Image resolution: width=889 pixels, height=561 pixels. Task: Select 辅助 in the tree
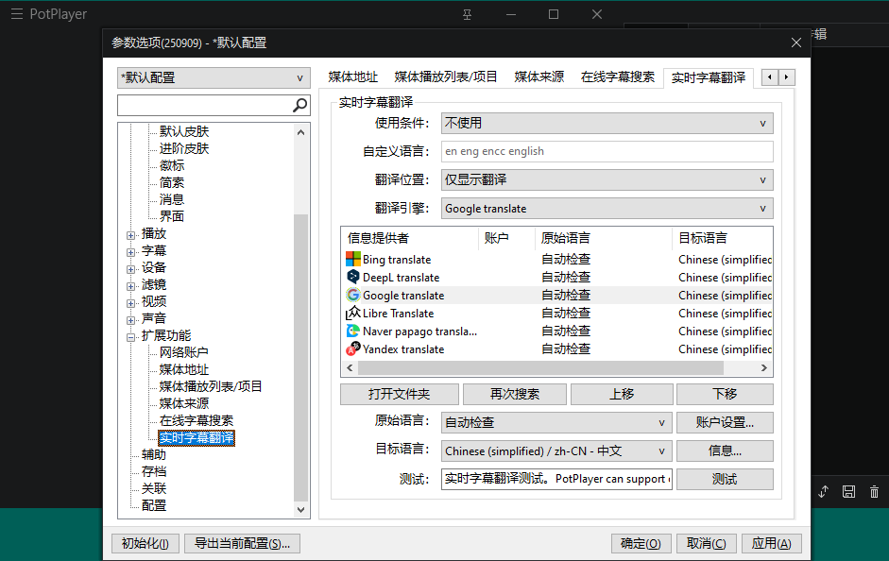point(154,454)
